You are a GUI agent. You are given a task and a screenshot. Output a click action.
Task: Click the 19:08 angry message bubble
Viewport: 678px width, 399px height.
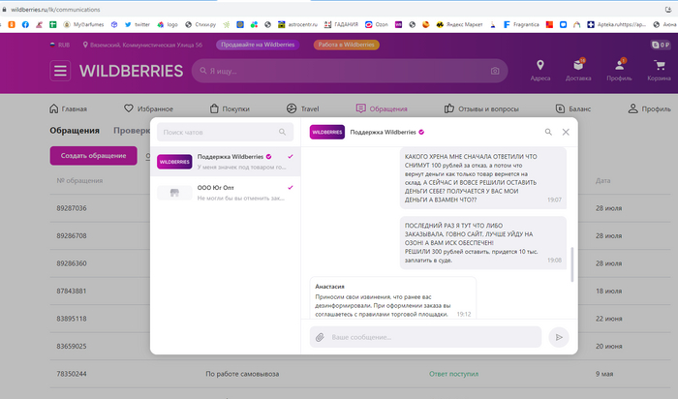click(483, 243)
